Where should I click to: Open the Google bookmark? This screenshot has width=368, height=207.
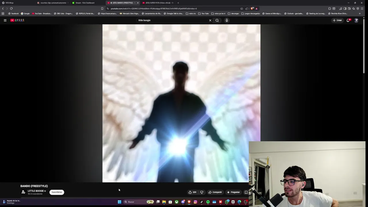click(x=25, y=14)
